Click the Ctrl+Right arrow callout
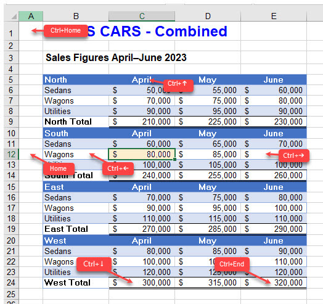 pos(293,155)
